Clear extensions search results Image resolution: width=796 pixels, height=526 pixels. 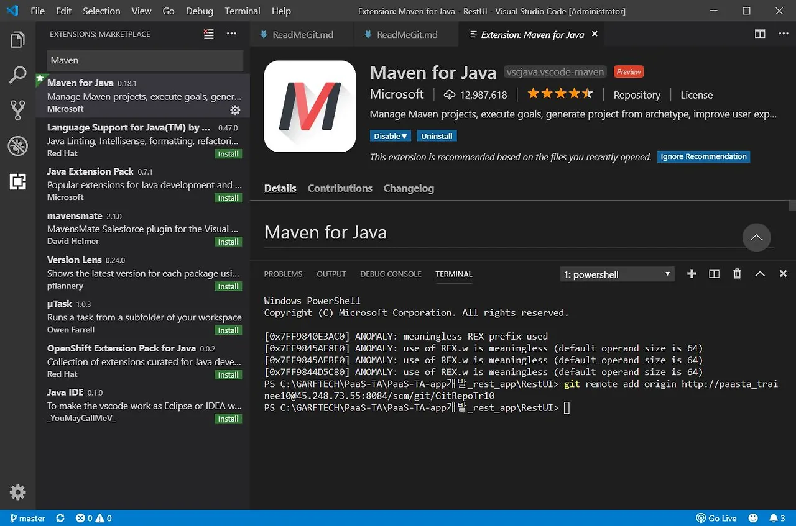pos(209,34)
